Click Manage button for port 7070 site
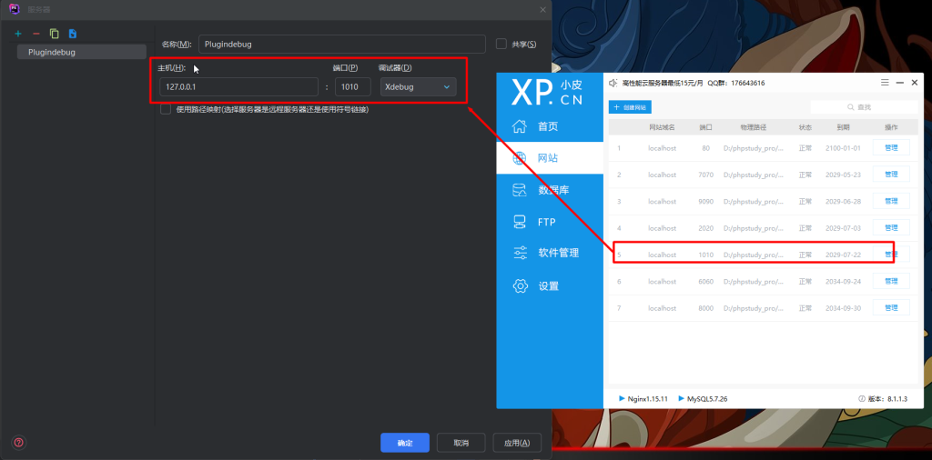Image resolution: width=932 pixels, height=460 pixels. [x=891, y=174]
